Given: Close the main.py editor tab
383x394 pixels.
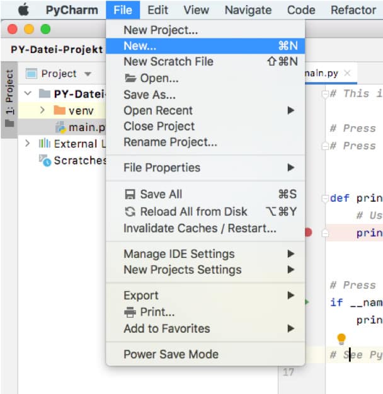Looking at the screenshot, I should tap(347, 73).
